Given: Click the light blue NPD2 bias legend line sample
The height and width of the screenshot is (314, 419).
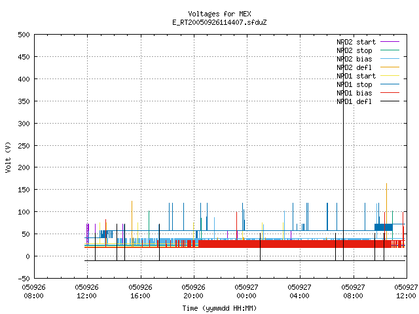Looking at the screenshot, I should point(390,59).
